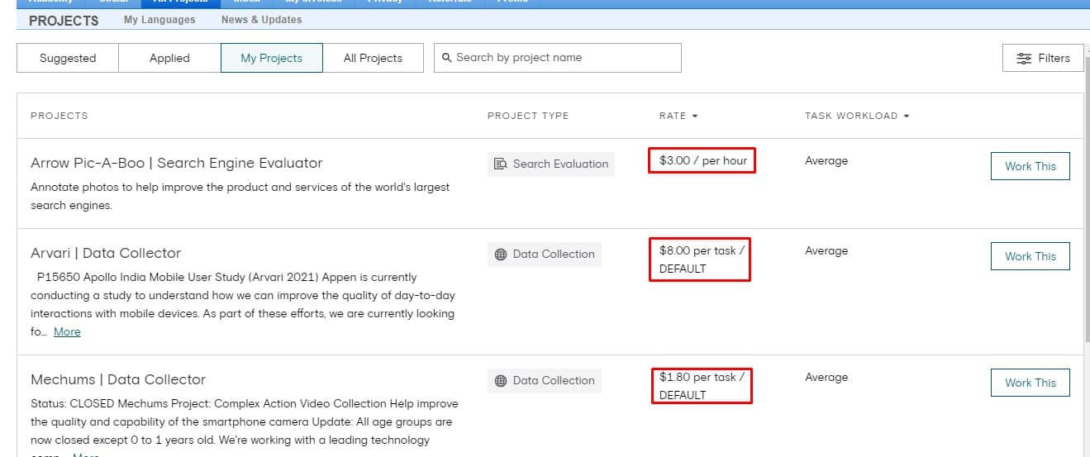Open the Arvari Data Collector project

pos(106,253)
